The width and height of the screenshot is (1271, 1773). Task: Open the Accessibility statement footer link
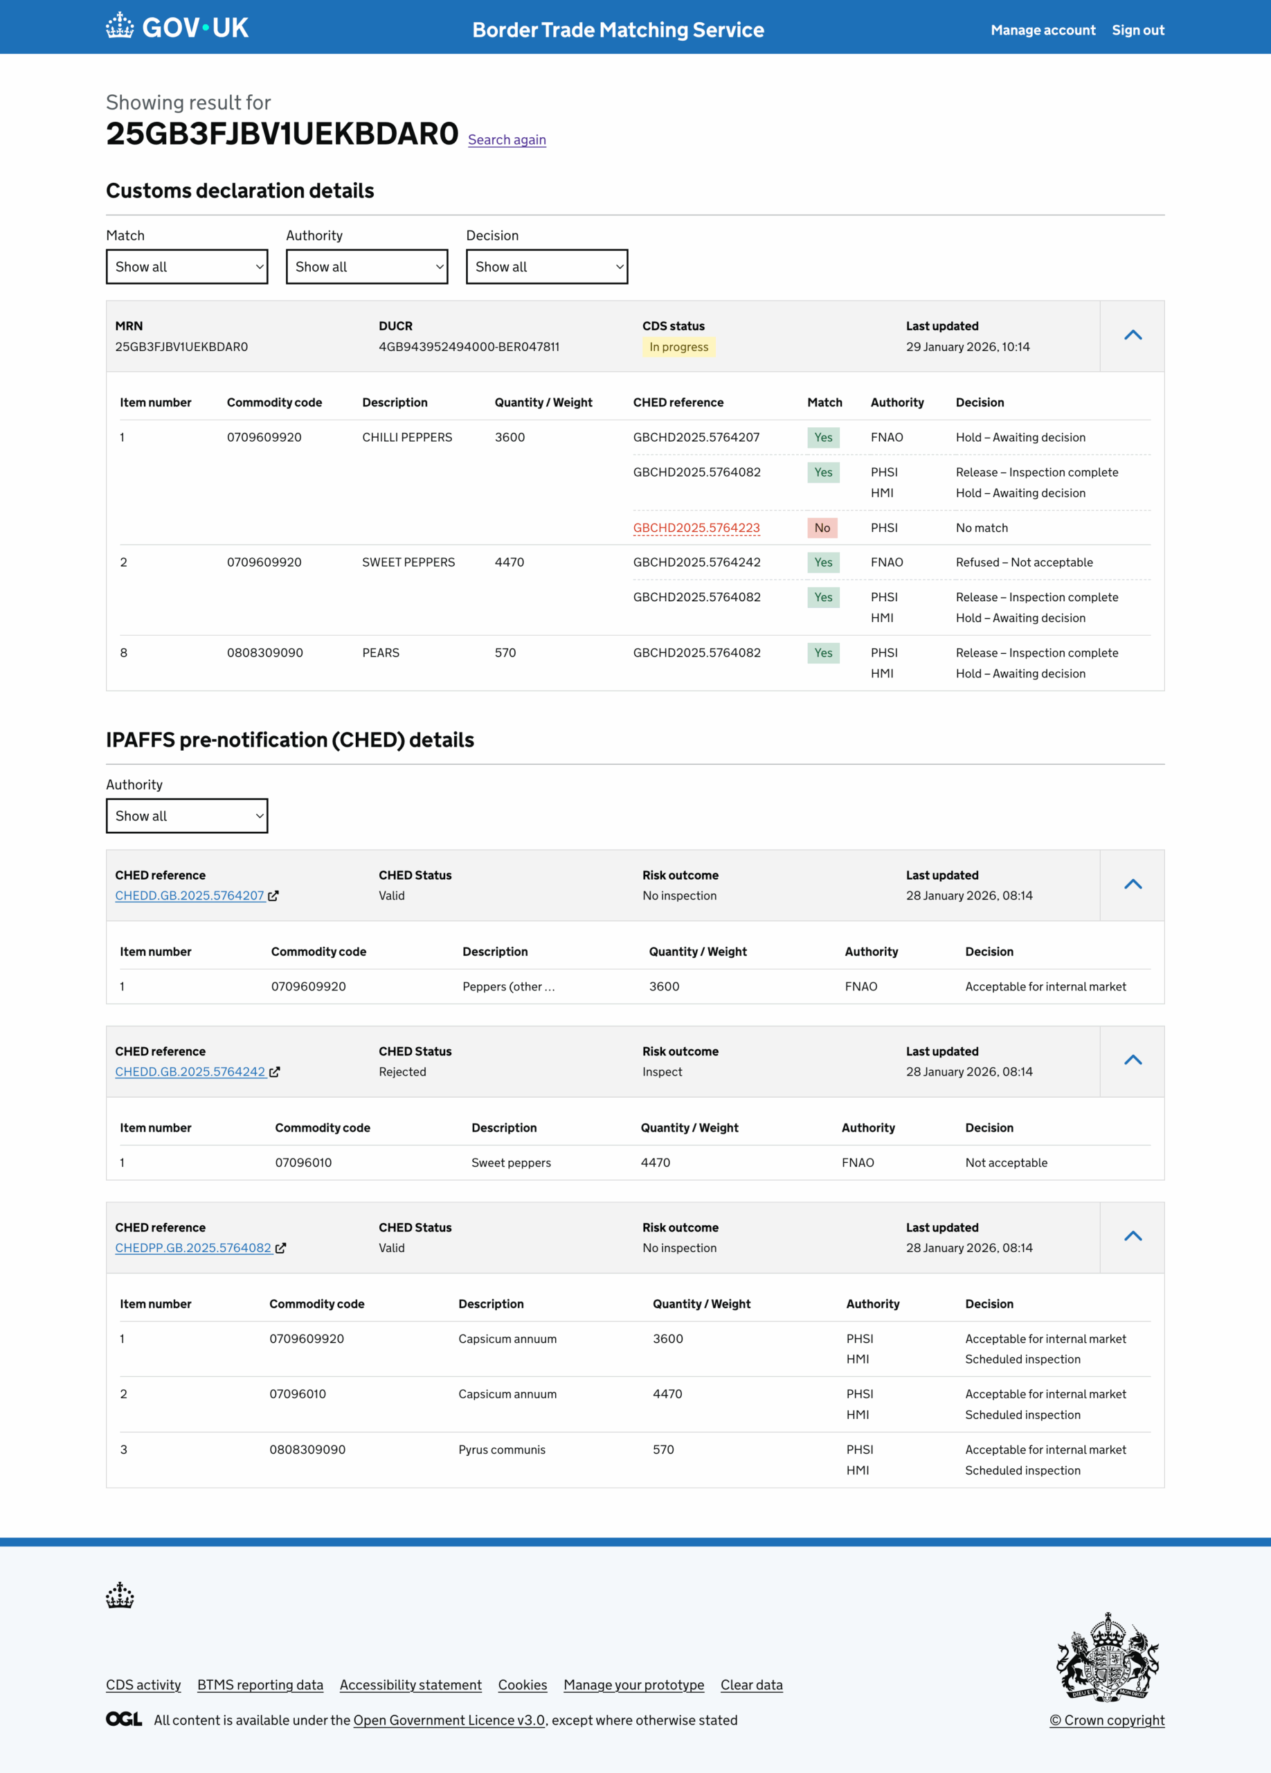click(x=410, y=1684)
